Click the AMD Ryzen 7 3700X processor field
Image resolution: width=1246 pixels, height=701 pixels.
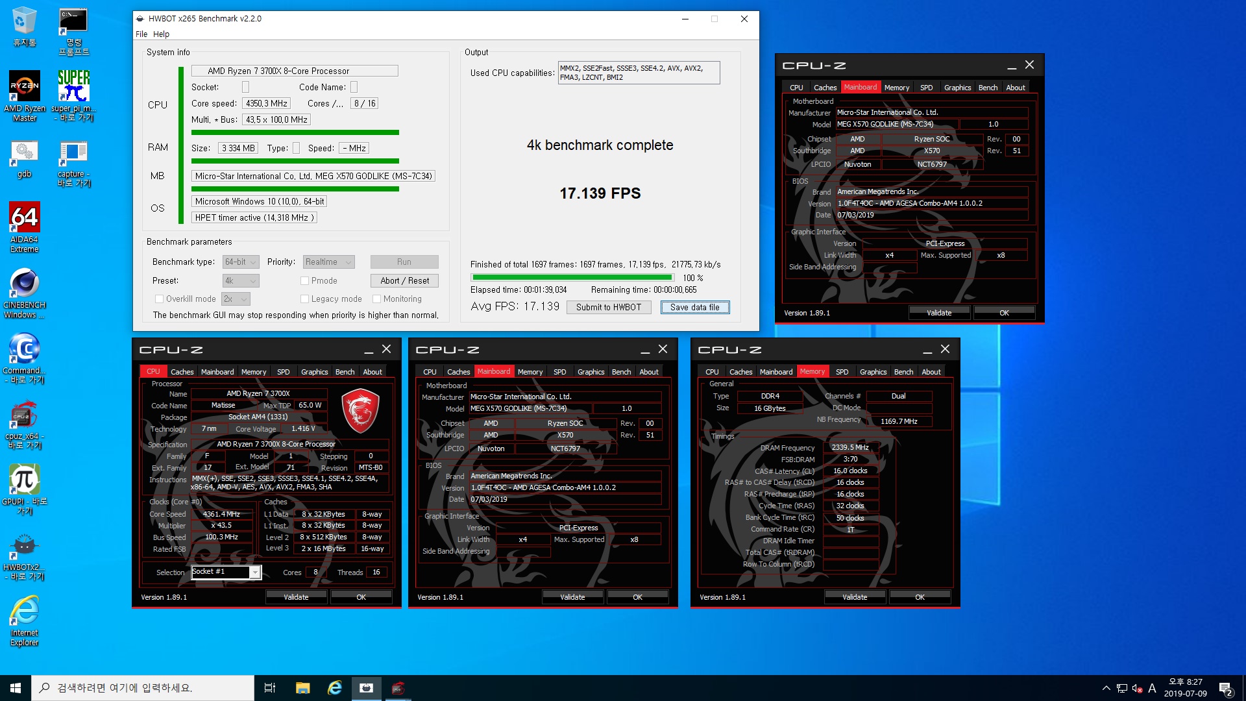click(x=295, y=71)
